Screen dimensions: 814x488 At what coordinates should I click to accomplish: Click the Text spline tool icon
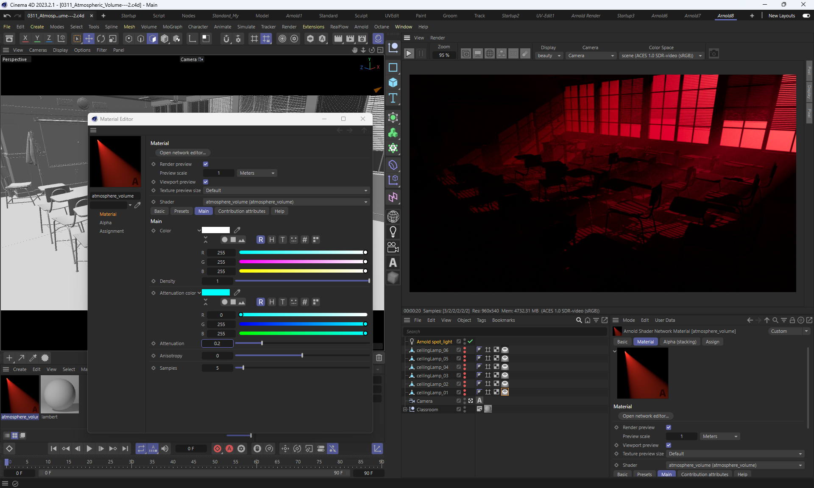[x=393, y=98]
